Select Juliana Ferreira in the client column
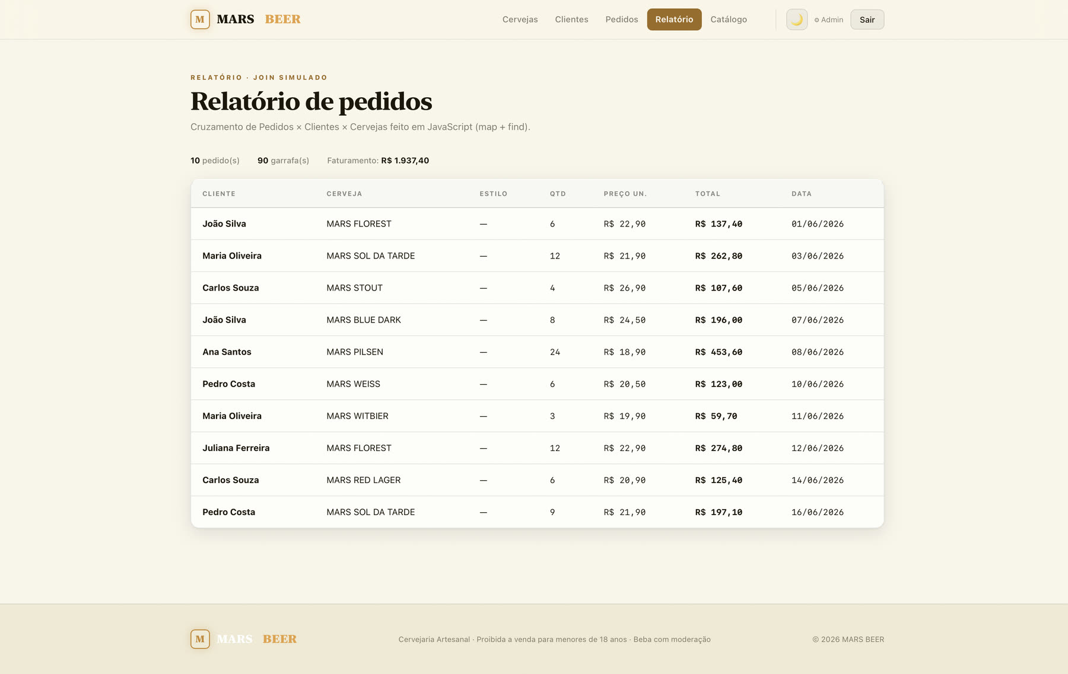Image resolution: width=1068 pixels, height=674 pixels. pos(236,448)
